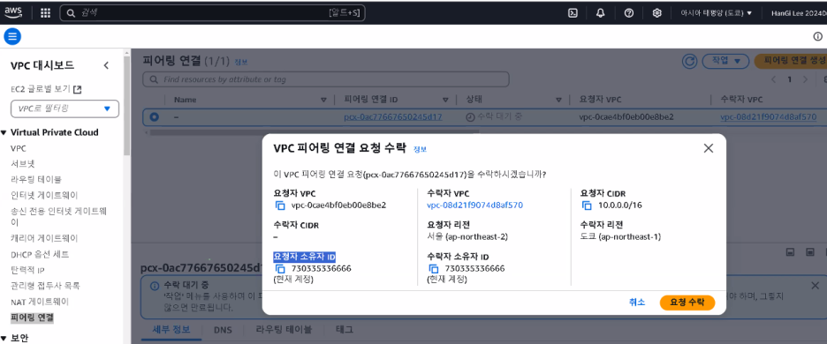Open the services grid menu
Screen dimensions: 827x344
(x=46, y=13)
